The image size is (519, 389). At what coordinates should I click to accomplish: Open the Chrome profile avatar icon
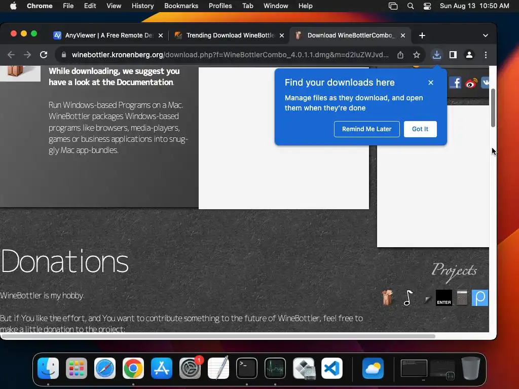(x=469, y=55)
